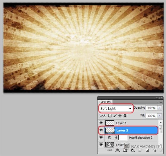Delete layer with trash icon
Screen dimensions: 166x156
[x=155, y=150]
